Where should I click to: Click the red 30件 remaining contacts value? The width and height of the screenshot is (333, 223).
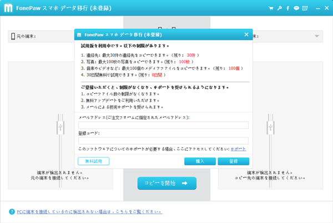191,55
